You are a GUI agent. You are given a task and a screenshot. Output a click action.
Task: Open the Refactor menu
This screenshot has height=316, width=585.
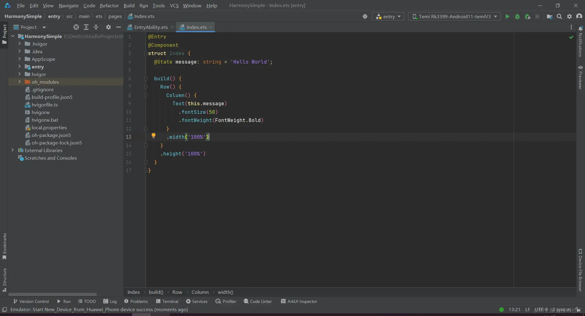click(109, 5)
